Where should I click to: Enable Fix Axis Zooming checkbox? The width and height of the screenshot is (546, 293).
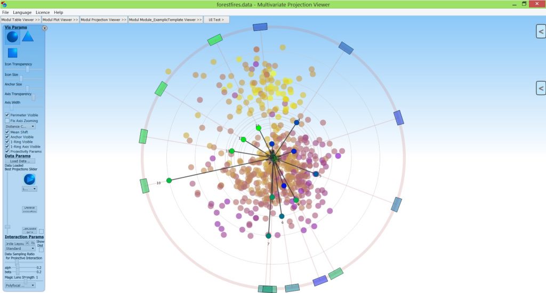tap(7, 121)
